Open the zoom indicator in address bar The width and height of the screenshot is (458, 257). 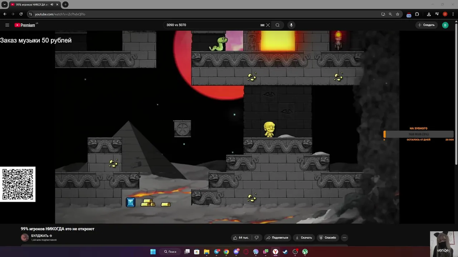(390, 14)
